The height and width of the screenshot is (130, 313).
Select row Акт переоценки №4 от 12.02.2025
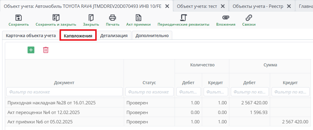(x=44, y=113)
